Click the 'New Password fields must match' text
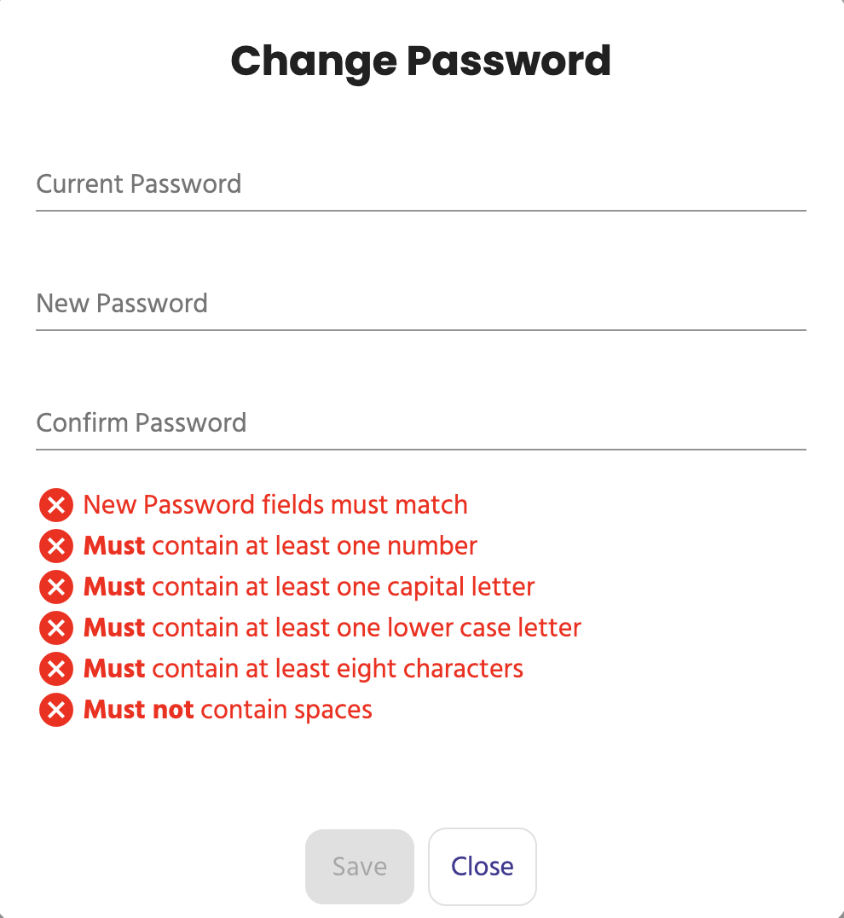 pyautogui.click(x=275, y=504)
